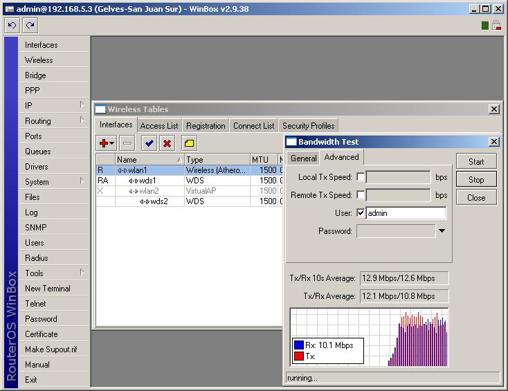Disable interface with red cross
508x391 pixels.
pos(167,143)
